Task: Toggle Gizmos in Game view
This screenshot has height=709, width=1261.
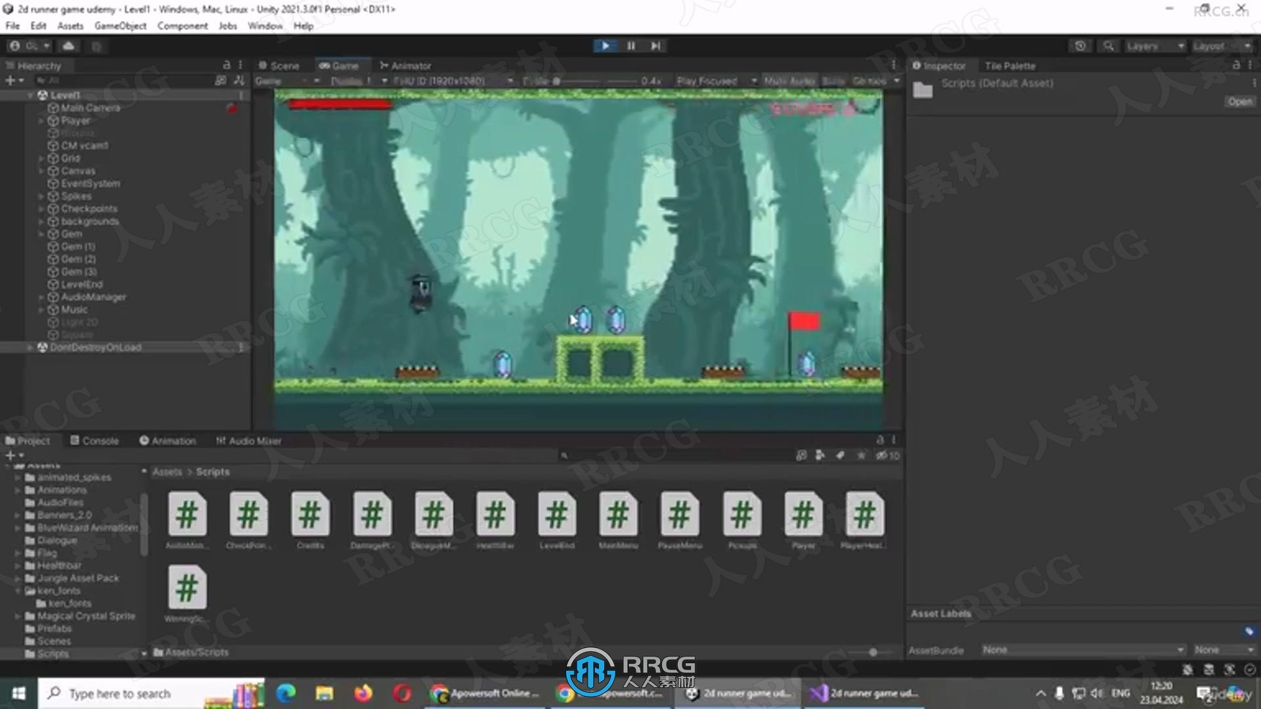Action: (x=869, y=81)
